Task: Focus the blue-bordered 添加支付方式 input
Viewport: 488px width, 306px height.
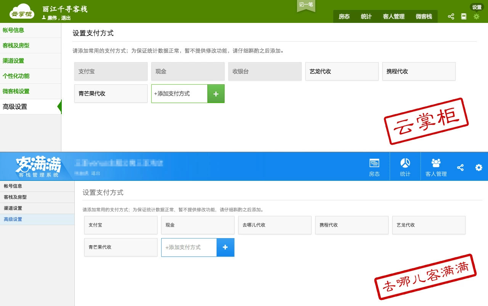Action: click(189, 247)
